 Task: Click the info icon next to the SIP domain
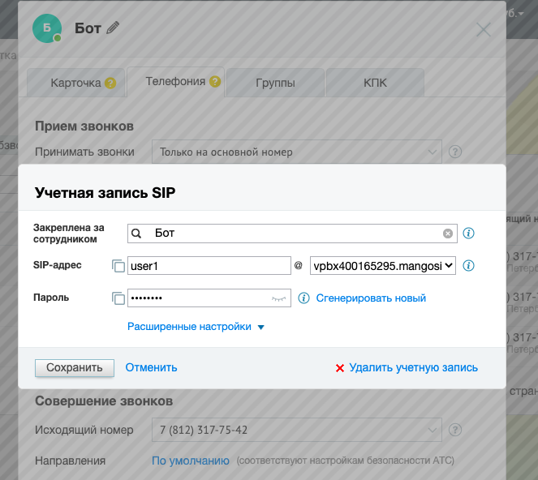[468, 265]
